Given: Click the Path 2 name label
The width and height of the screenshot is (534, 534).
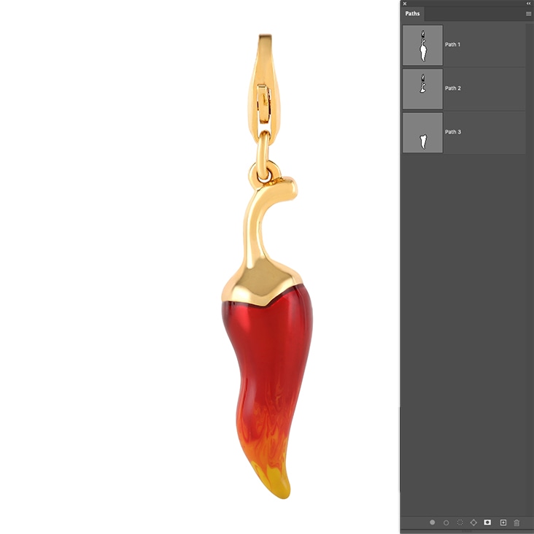Looking at the screenshot, I should [x=453, y=89].
